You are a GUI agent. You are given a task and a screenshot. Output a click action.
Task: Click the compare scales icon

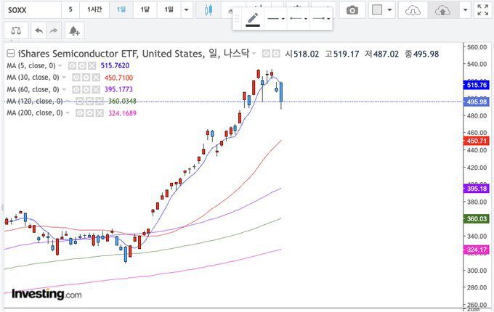16,30
